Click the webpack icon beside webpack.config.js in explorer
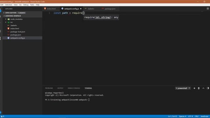 click(x=9, y=38)
